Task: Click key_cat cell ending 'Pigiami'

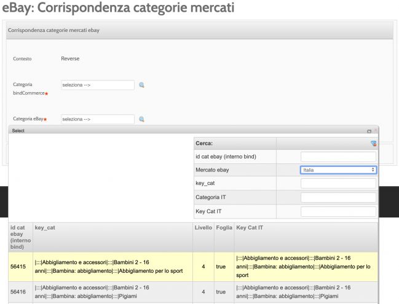Action: pyautogui.click(x=113, y=292)
